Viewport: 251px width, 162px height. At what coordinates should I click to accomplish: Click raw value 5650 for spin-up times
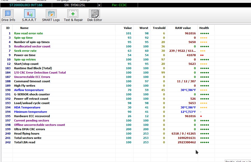[x=192, y=42]
